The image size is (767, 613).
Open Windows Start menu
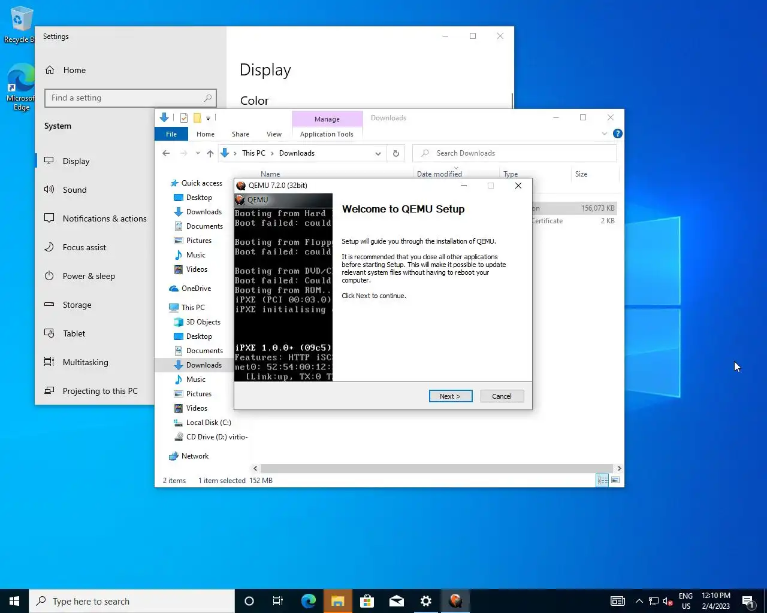(14, 601)
